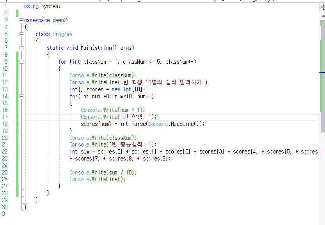Click the 'deep2' namespace name
The height and width of the screenshot is (225, 325).
60,21
